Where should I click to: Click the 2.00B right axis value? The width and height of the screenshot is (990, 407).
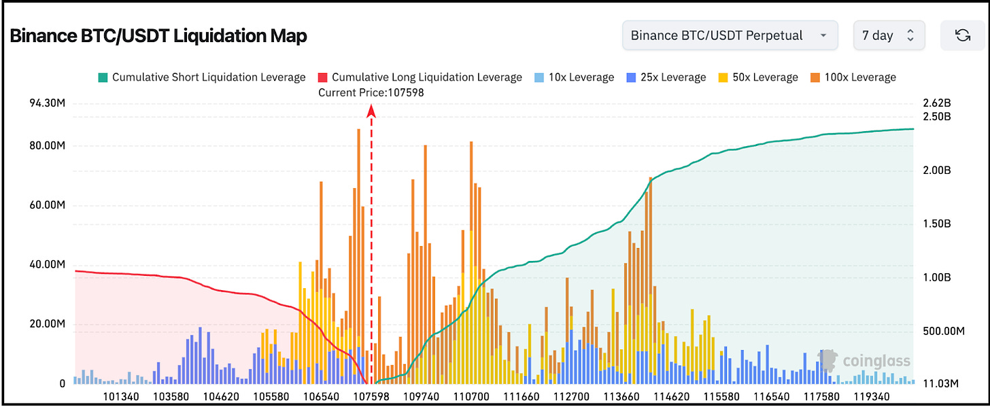(x=937, y=171)
